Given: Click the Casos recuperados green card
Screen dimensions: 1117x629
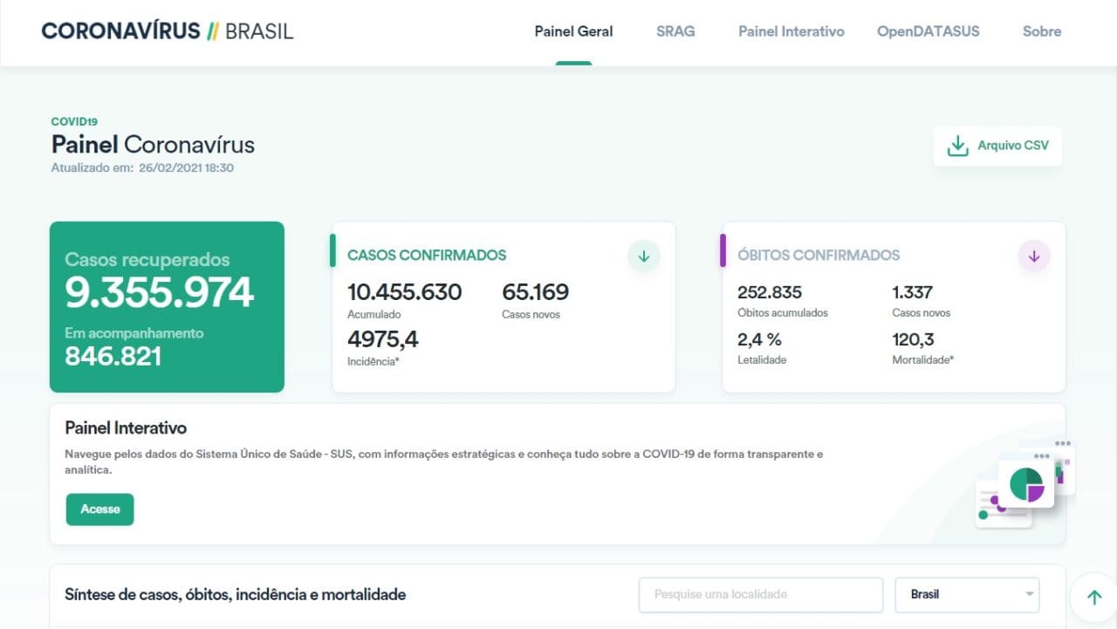Looking at the screenshot, I should point(167,307).
